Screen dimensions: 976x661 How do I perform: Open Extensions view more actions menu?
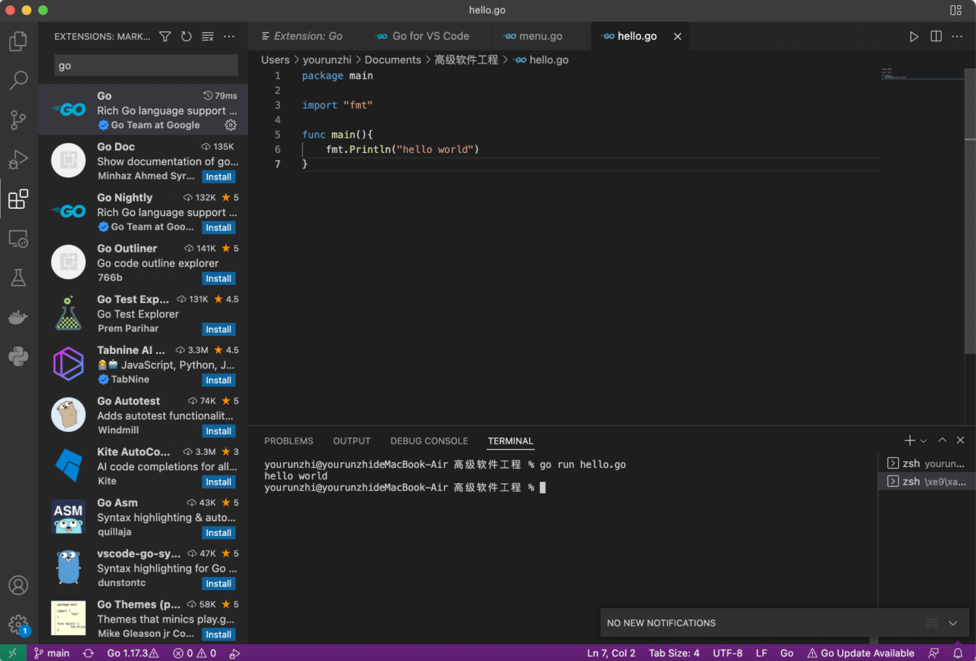229,36
